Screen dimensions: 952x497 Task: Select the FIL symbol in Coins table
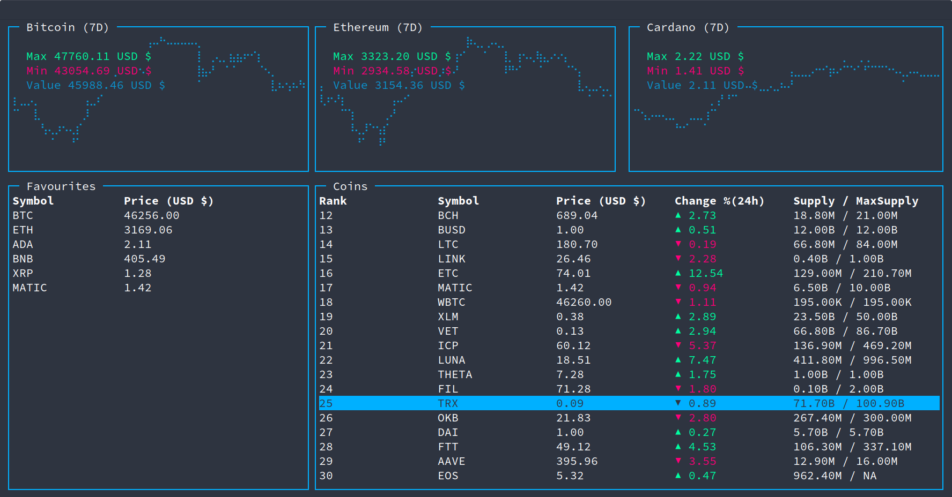pyautogui.click(x=448, y=389)
